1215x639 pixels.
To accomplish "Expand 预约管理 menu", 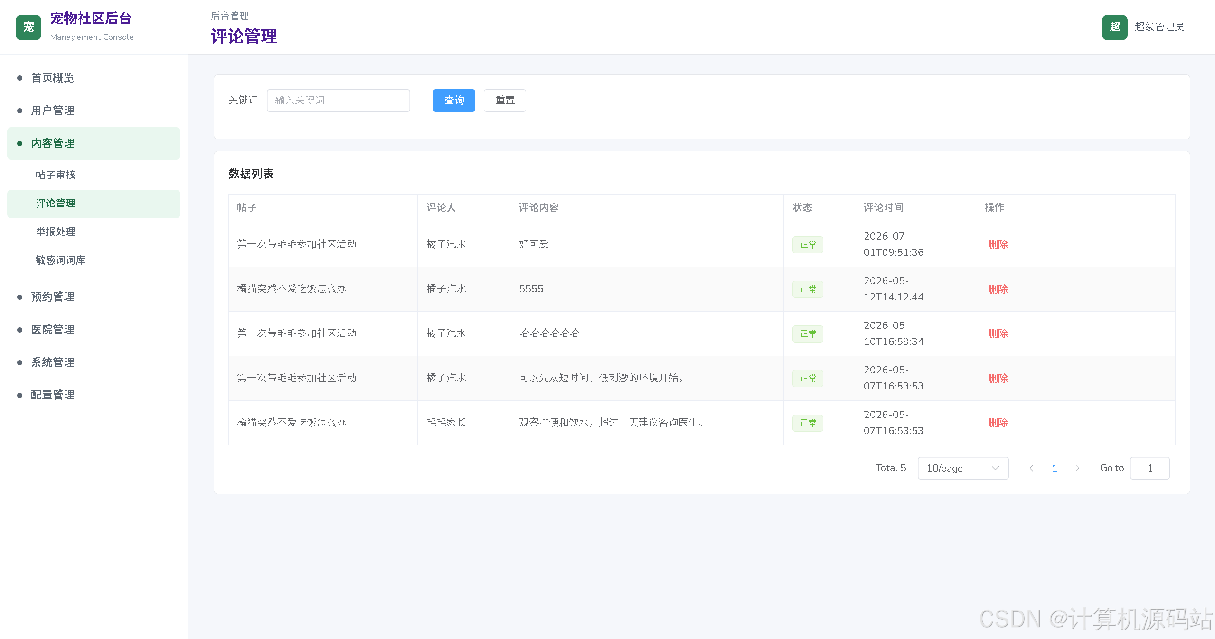I will pos(94,297).
